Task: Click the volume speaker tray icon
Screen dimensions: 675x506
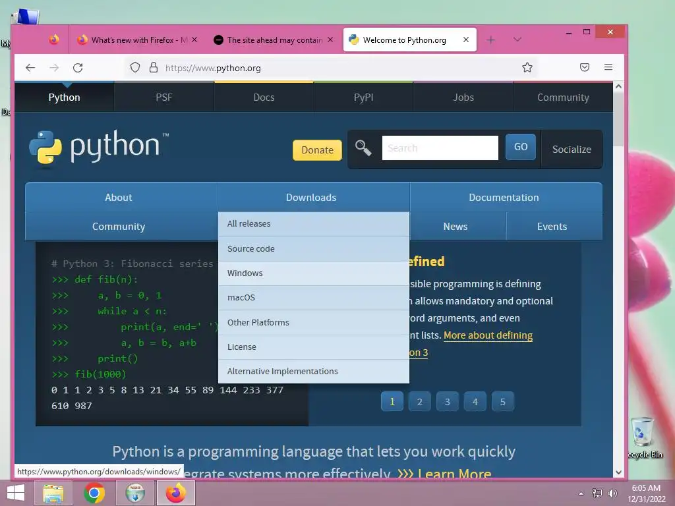Action: (612, 493)
